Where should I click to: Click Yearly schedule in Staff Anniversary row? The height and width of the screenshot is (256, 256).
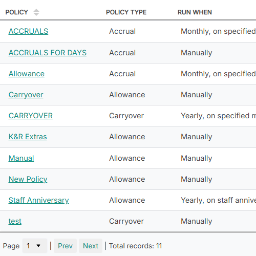[x=218, y=200]
